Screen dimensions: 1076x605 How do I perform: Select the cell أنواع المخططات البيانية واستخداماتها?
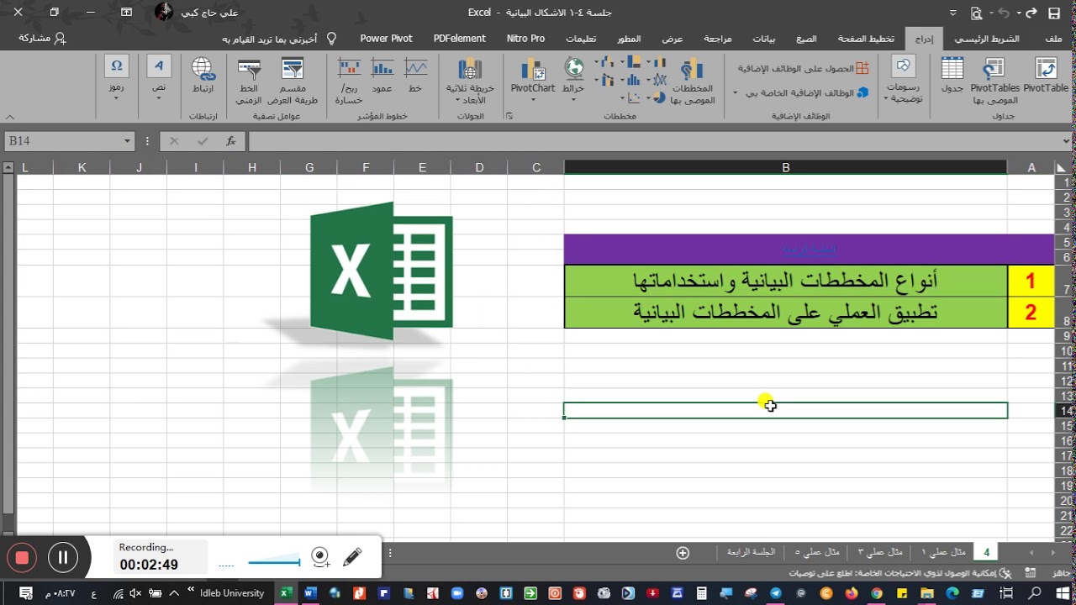tap(785, 281)
